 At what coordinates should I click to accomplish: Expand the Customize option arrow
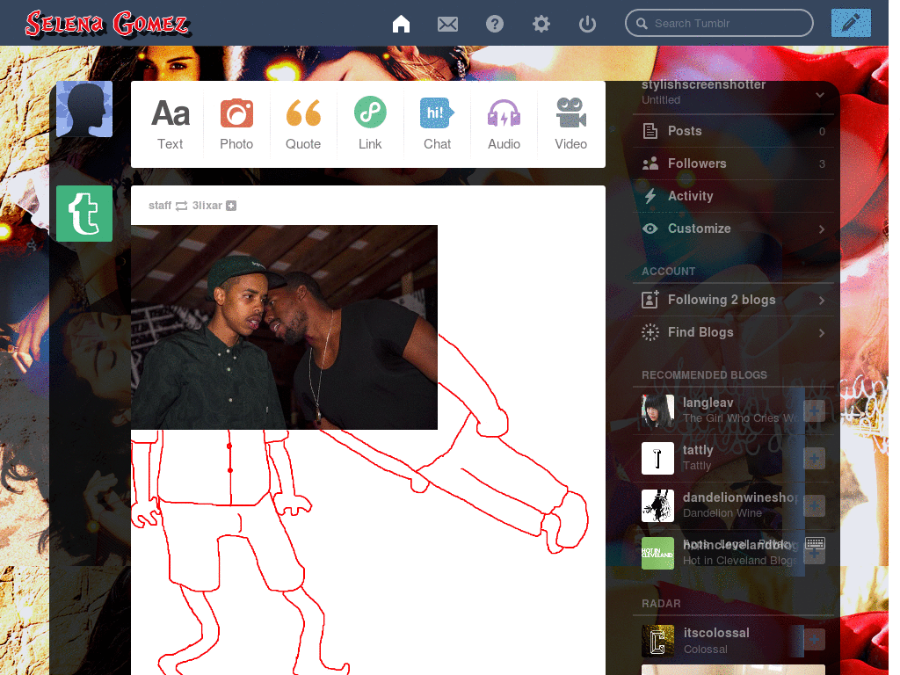822,229
